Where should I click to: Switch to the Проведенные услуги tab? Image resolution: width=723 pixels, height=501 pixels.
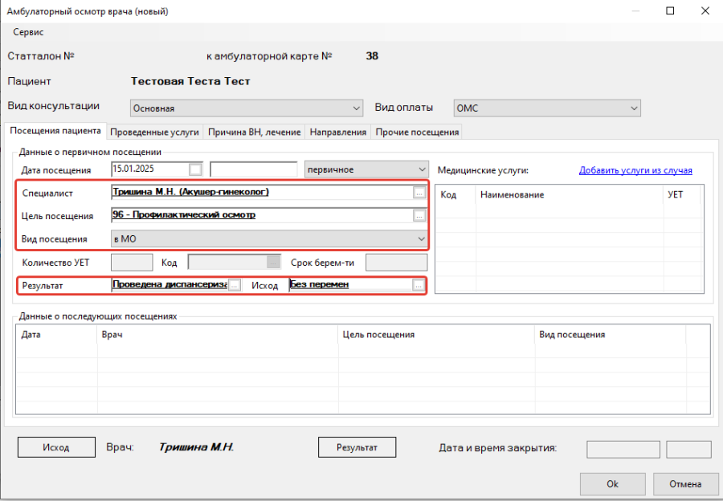click(156, 132)
